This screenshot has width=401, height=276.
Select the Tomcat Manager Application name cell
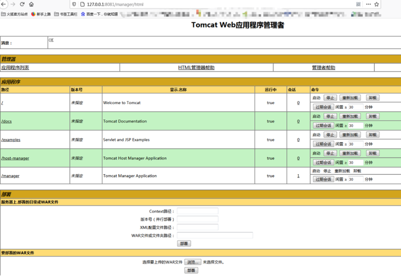coord(178,176)
